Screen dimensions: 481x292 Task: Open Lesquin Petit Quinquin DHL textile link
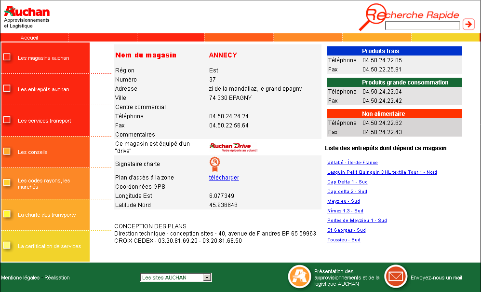coord(382,172)
